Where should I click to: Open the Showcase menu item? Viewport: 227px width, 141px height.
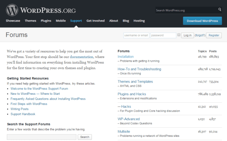click(13, 21)
